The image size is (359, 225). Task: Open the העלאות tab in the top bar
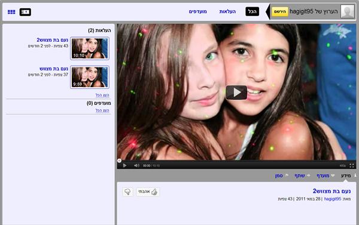(227, 11)
